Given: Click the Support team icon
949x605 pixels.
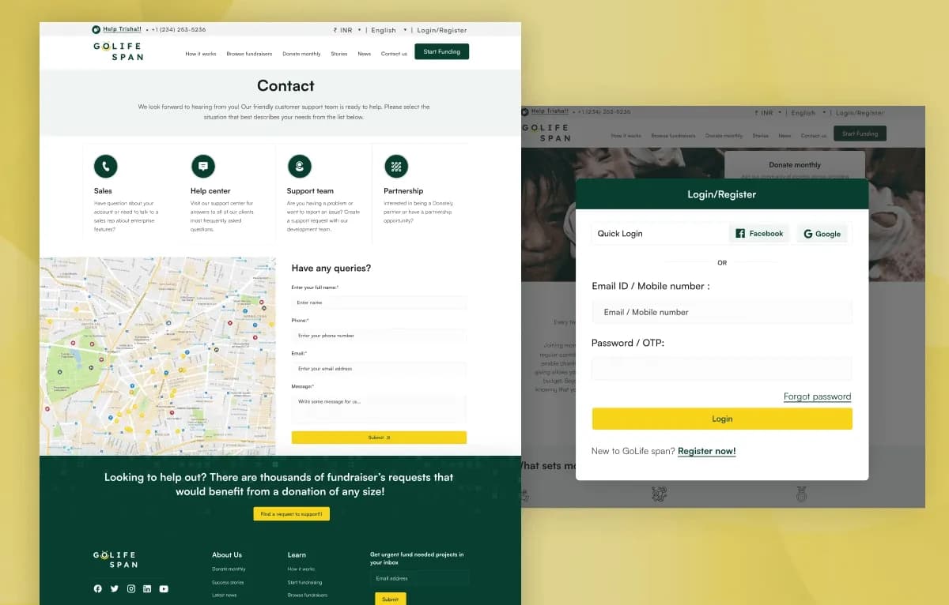Looking at the screenshot, I should pyautogui.click(x=299, y=166).
